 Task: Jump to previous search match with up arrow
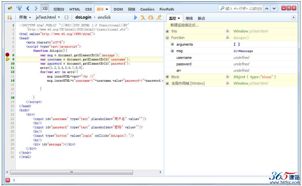tap(267, 8)
